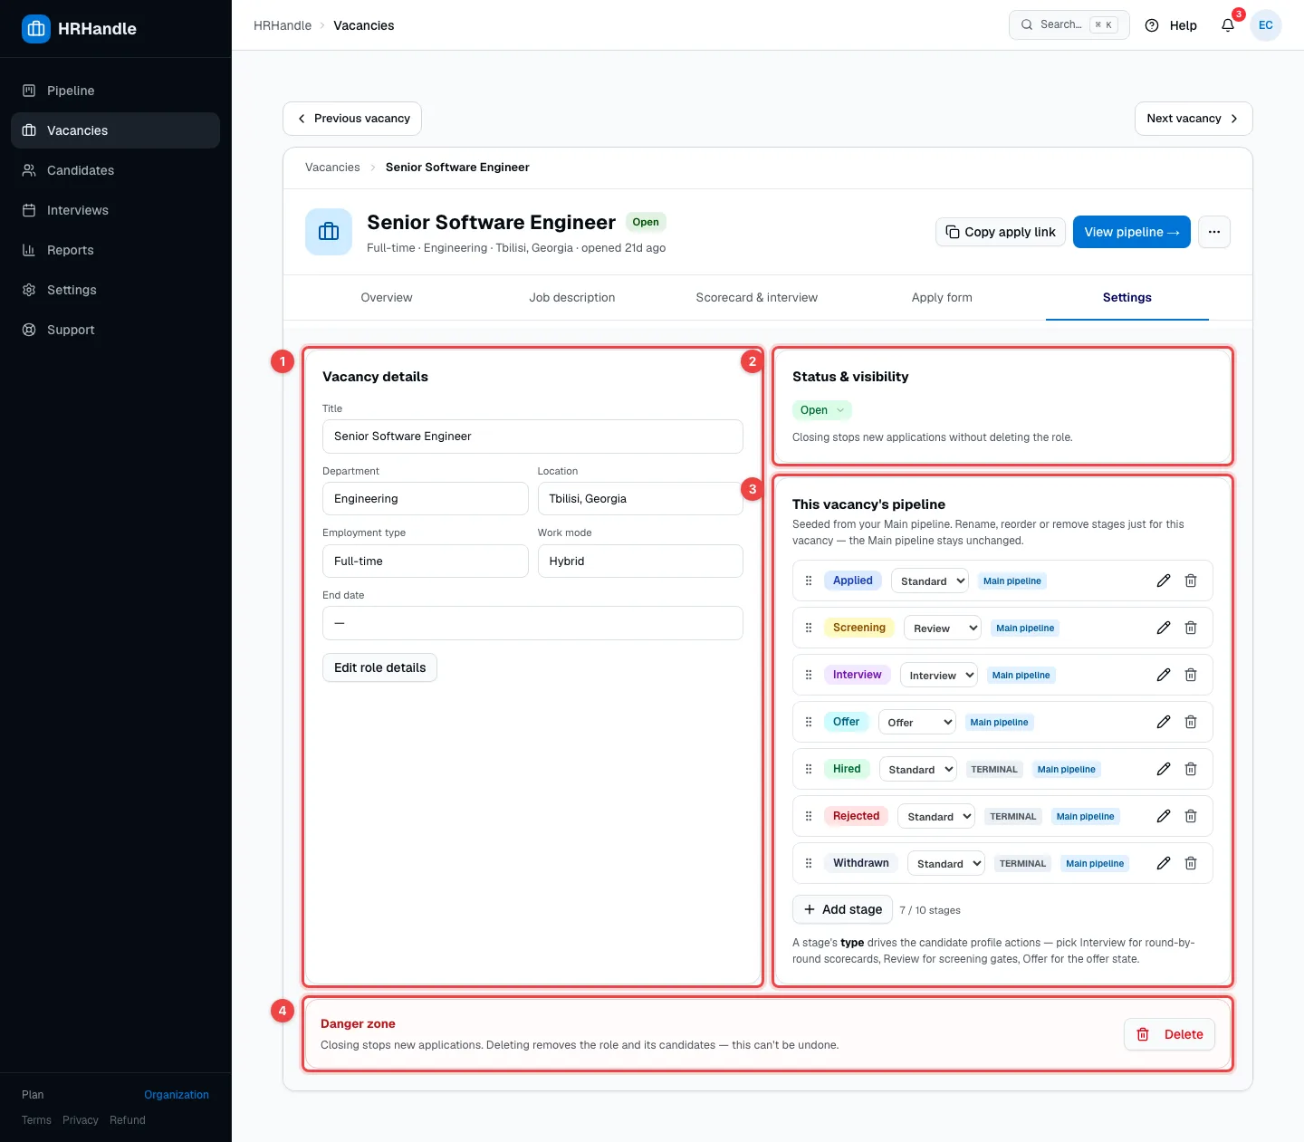
Task: Open Candidates in the sidebar
Action: tap(115, 170)
